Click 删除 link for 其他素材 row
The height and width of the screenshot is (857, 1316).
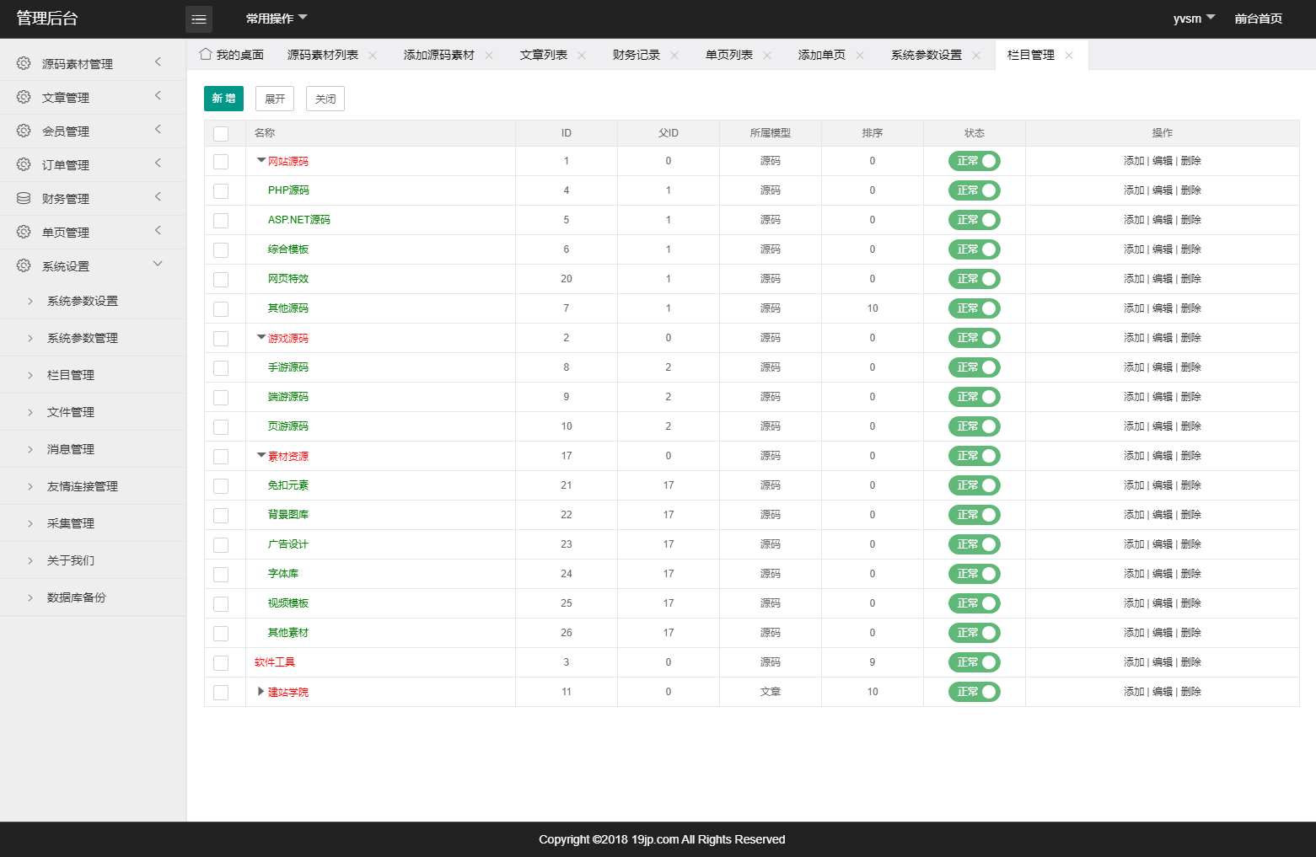click(1191, 633)
